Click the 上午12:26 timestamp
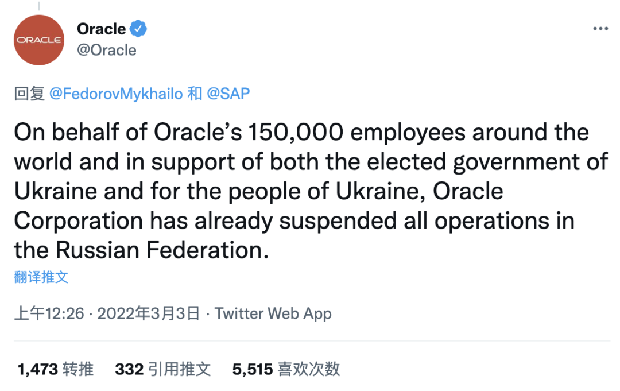The height and width of the screenshot is (391, 620). [49, 313]
